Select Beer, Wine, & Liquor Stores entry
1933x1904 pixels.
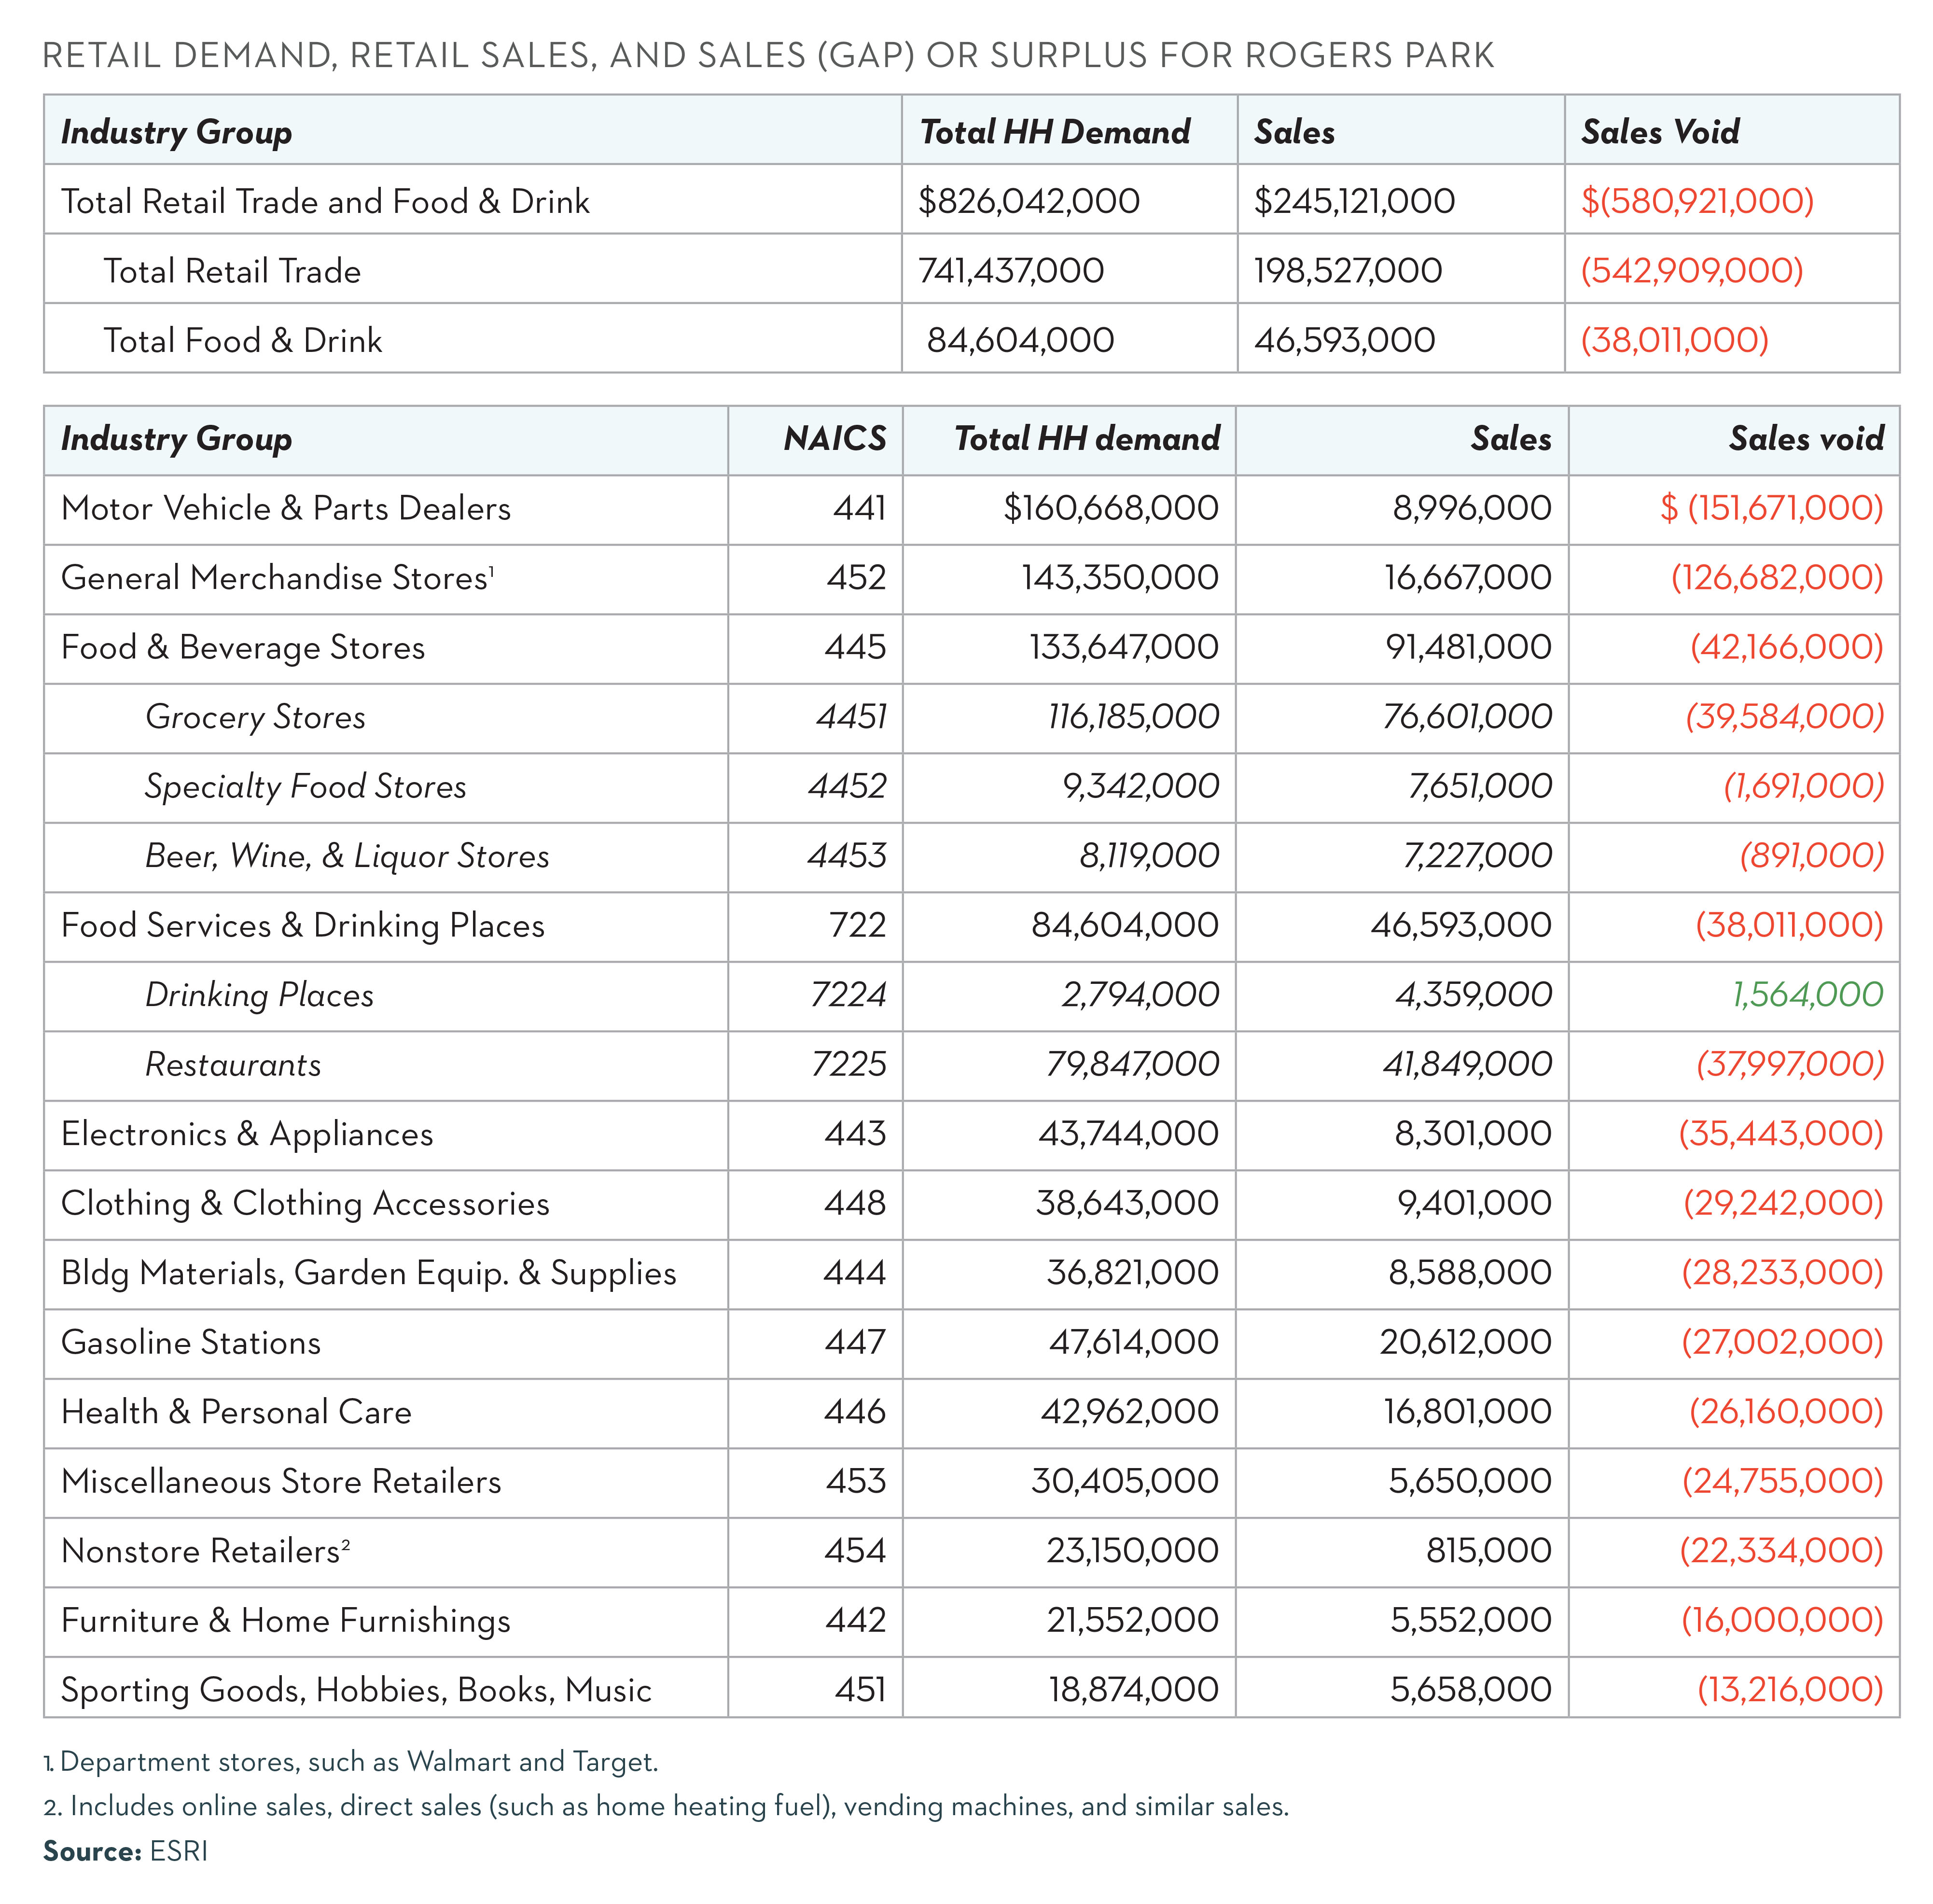[346, 856]
